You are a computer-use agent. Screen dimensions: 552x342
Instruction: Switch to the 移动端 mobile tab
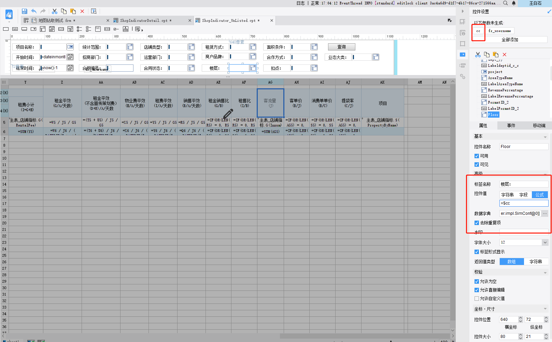pyautogui.click(x=539, y=125)
